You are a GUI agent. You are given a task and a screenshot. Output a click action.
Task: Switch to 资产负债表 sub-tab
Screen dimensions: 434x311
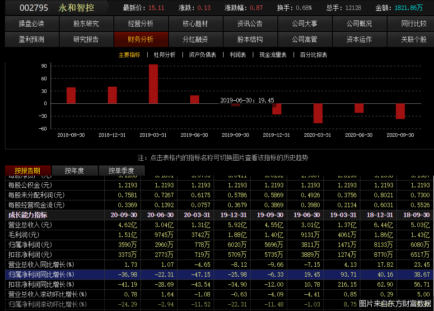[x=202, y=55]
